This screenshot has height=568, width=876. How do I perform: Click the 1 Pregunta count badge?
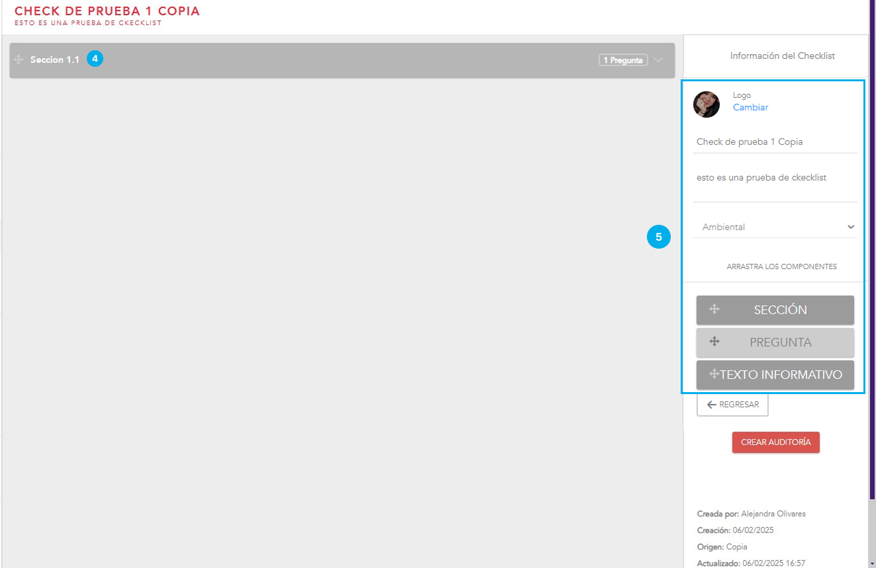[x=622, y=60]
